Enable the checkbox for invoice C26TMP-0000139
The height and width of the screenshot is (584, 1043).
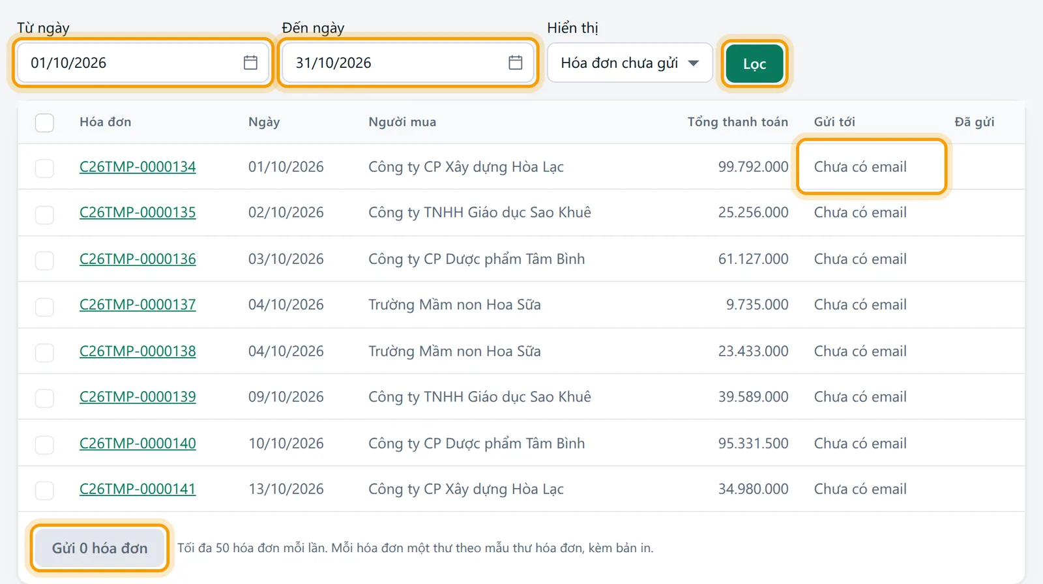[x=44, y=398]
